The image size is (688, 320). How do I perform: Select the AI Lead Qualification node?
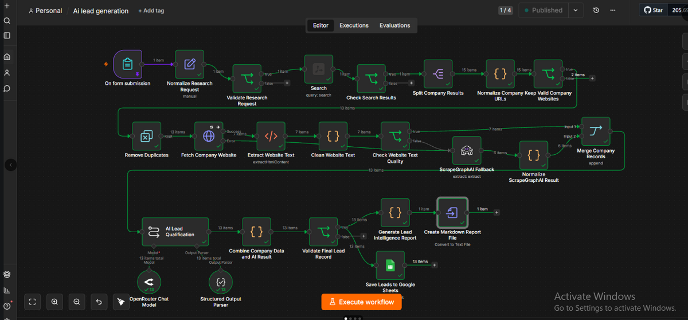click(x=175, y=231)
